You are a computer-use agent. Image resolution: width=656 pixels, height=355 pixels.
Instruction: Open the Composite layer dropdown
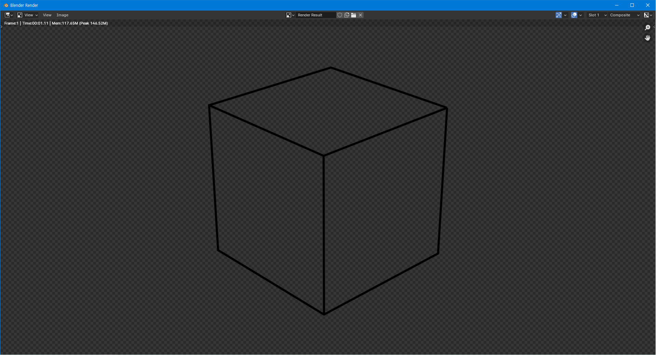click(x=625, y=15)
